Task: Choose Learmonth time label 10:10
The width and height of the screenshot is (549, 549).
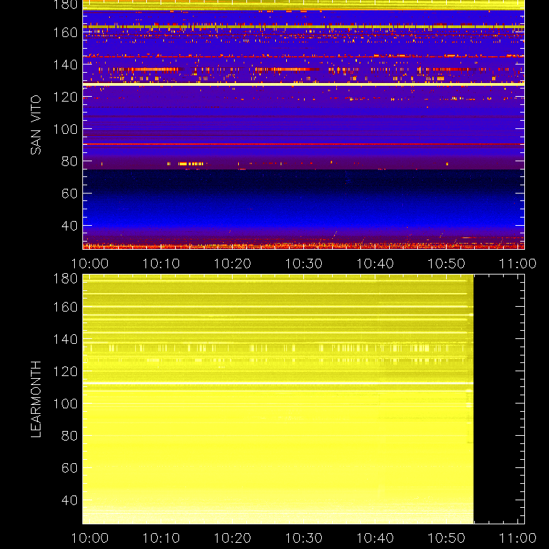Action: pyautogui.click(x=161, y=538)
